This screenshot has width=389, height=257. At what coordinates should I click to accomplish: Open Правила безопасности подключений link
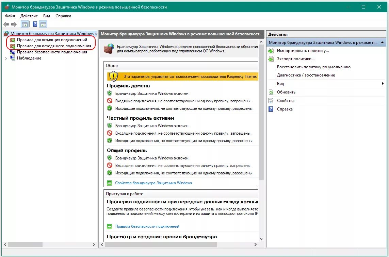pos(147,226)
